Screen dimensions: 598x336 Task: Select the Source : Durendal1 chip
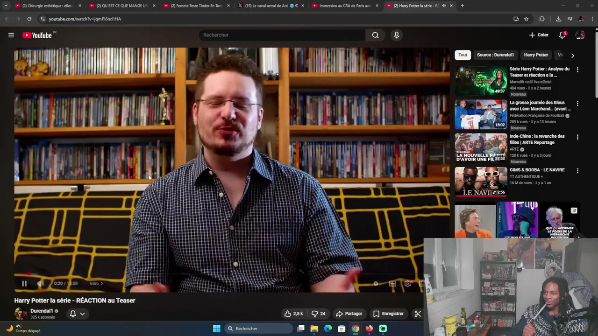pos(495,55)
